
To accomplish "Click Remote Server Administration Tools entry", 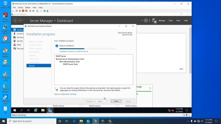I will pos(70,59).
